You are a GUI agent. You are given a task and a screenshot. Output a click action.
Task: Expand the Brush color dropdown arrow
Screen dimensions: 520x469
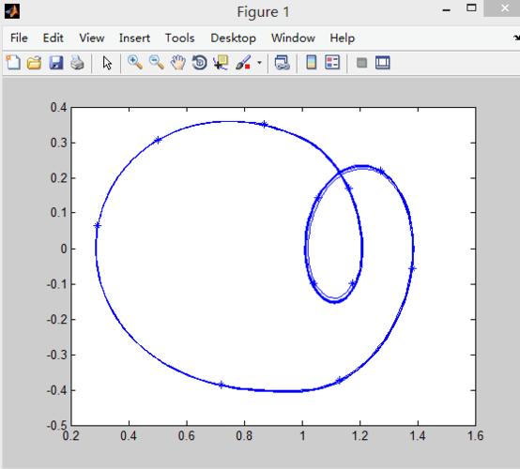coord(259,63)
